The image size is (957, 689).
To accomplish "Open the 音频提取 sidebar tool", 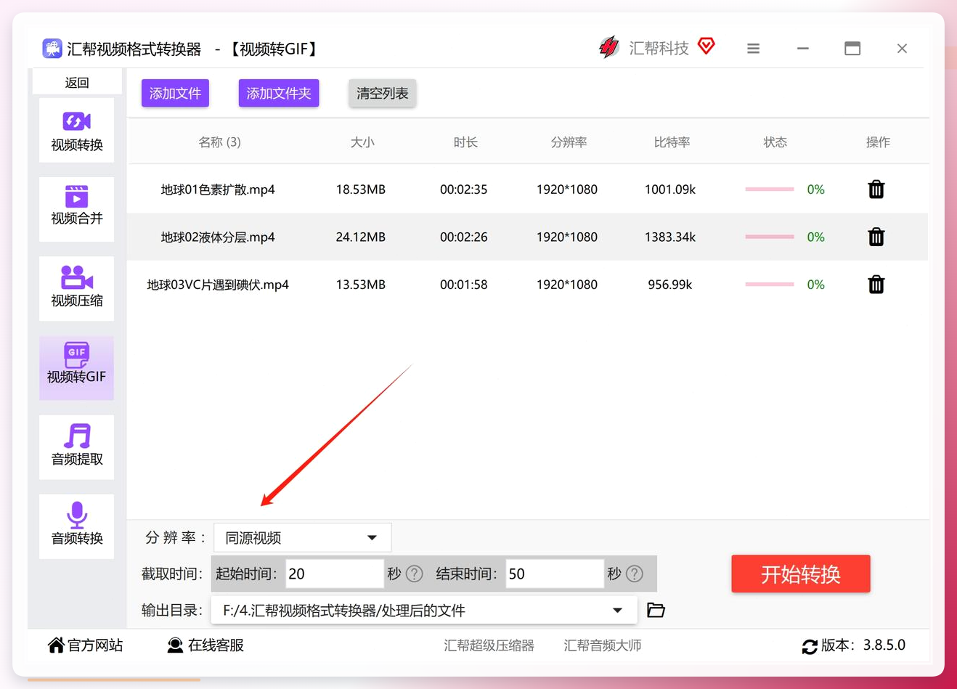I will [x=76, y=447].
